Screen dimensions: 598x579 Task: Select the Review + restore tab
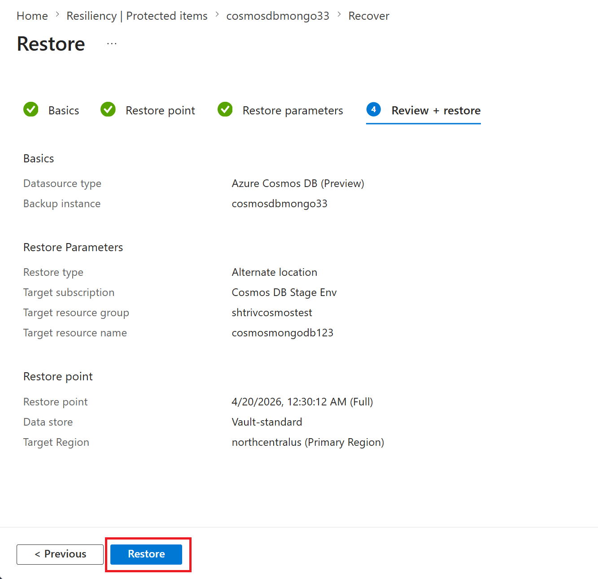(436, 110)
